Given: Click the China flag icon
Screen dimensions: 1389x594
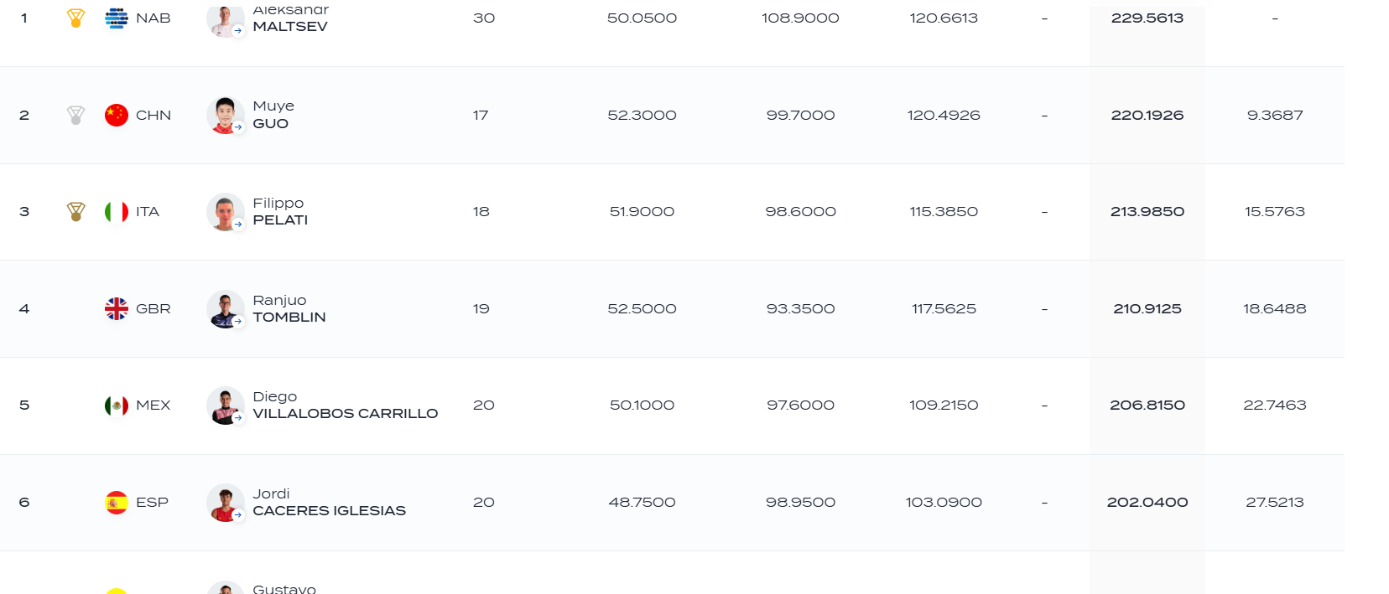Looking at the screenshot, I should pos(117,115).
